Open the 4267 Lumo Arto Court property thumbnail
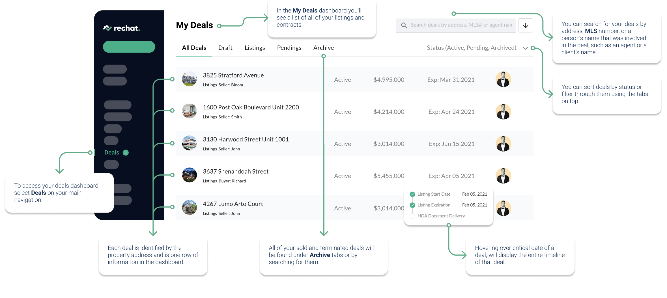The height and width of the screenshot is (298, 667). 189,208
